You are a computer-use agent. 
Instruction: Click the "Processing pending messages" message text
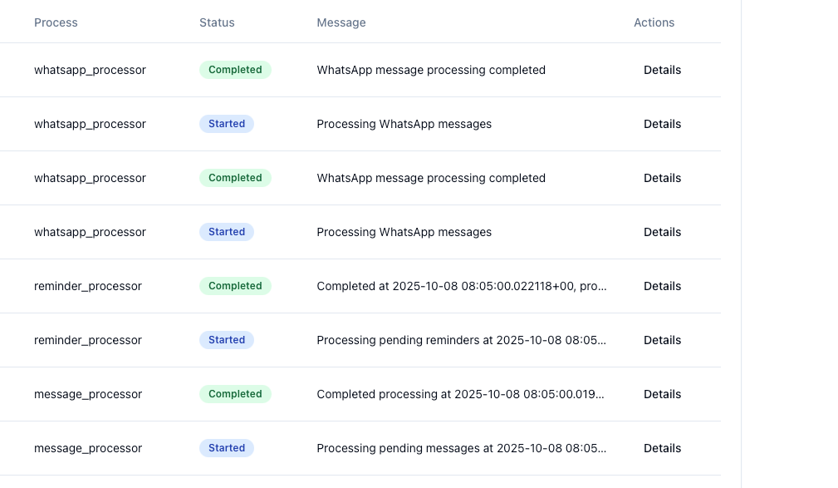(x=462, y=448)
